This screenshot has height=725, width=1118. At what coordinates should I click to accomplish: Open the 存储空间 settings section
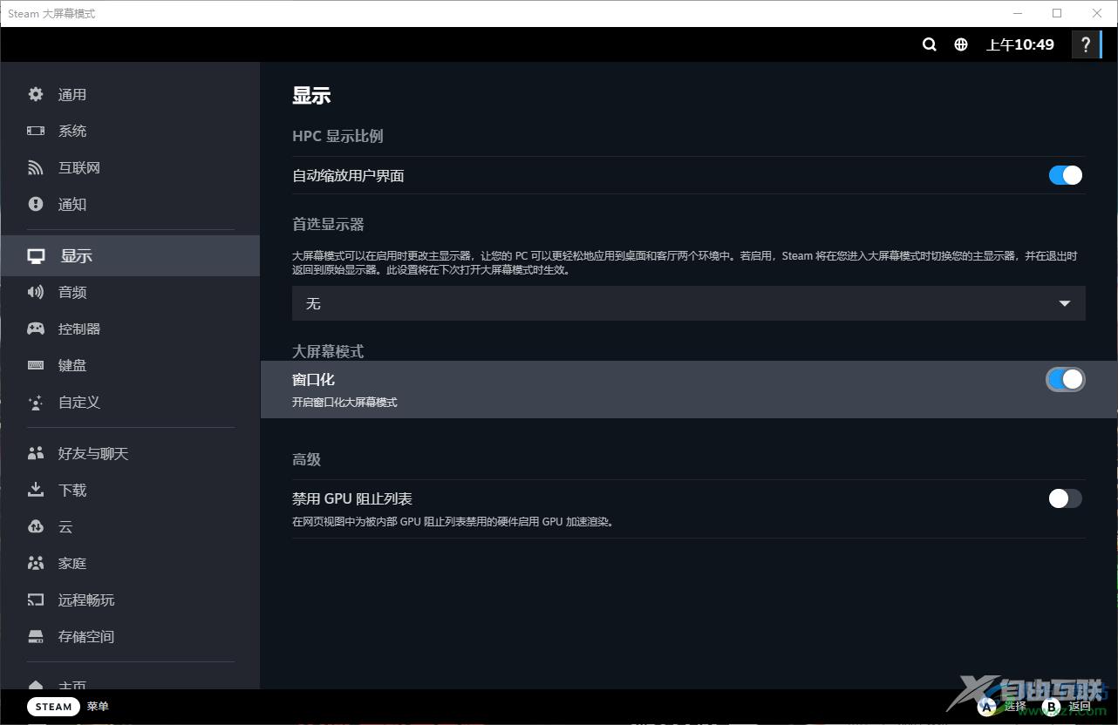pos(130,636)
